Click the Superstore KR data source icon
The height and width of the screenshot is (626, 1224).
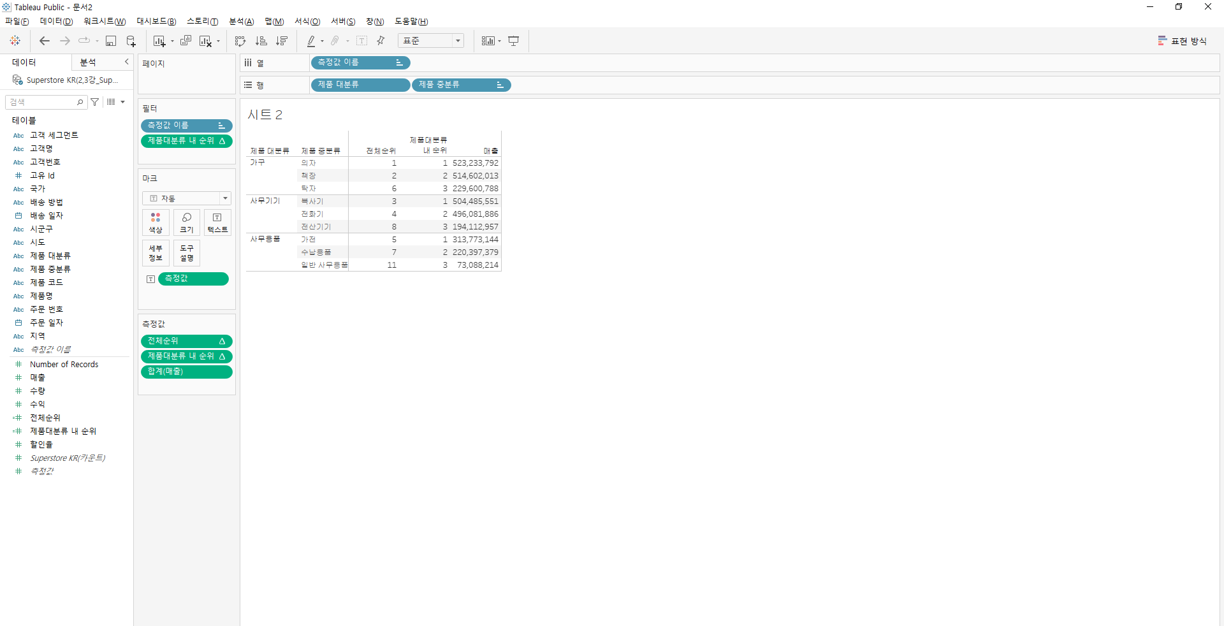coord(18,80)
